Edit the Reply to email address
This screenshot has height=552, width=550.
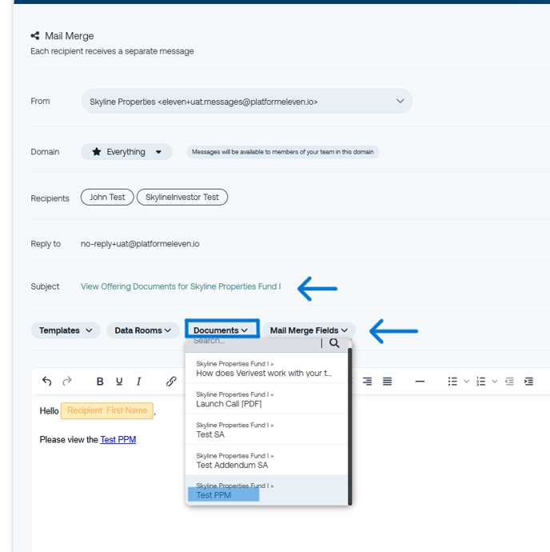(x=140, y=244)
